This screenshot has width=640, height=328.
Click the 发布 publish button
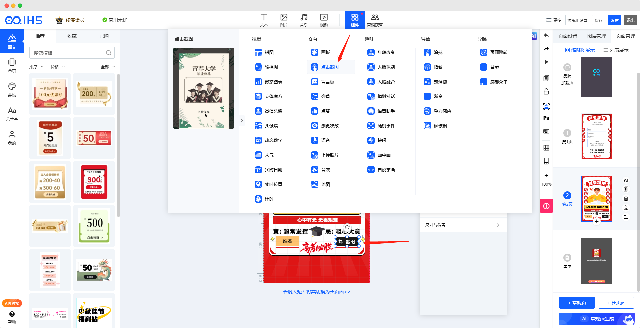click(614, 20)
